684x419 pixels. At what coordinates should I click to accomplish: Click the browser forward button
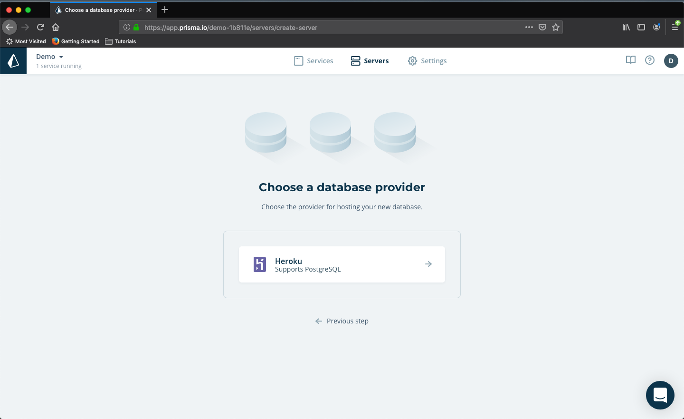[x=25, y=27]
